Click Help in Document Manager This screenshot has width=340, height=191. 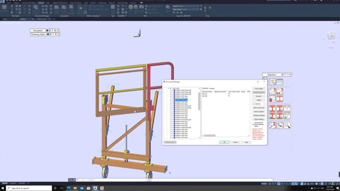point(246,142)
